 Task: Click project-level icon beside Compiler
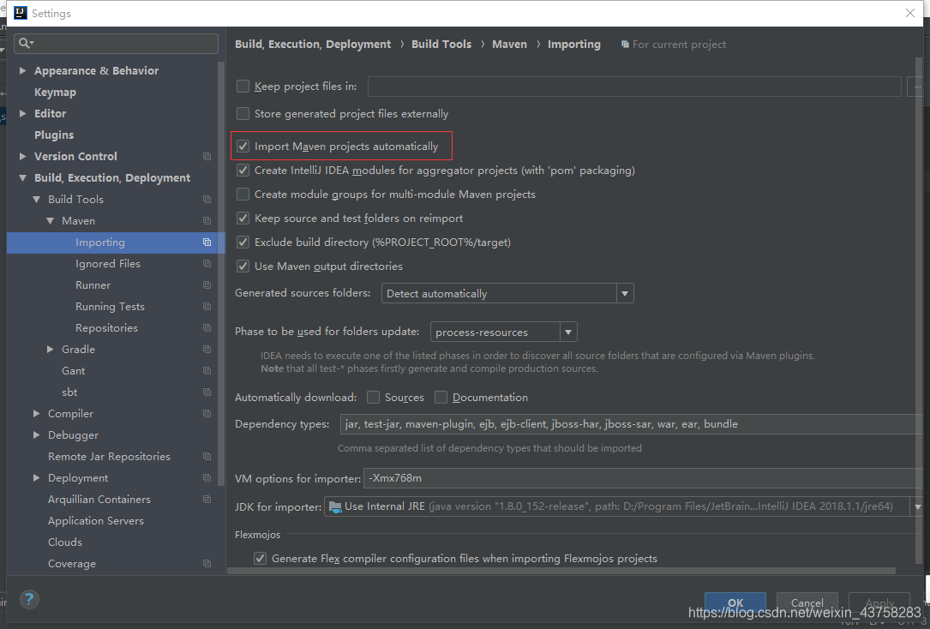(x=207, y=414)
